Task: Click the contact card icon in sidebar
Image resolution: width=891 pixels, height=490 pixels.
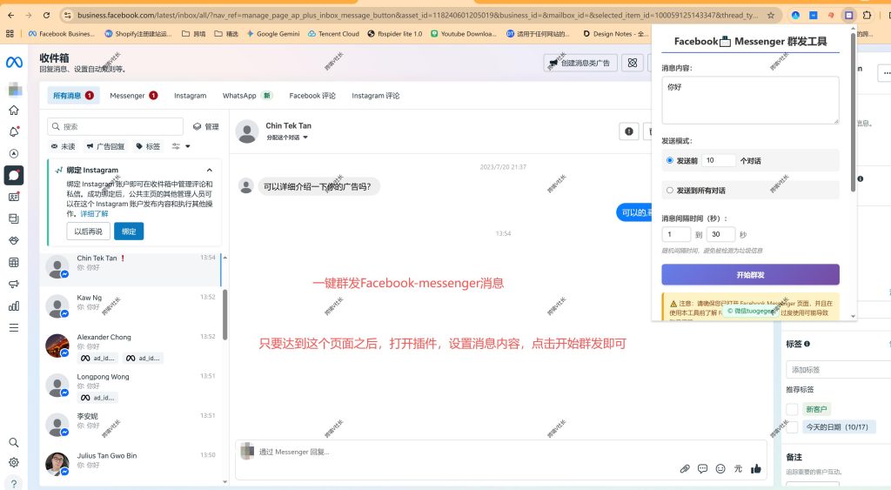Action: click(x=14, y=198)
